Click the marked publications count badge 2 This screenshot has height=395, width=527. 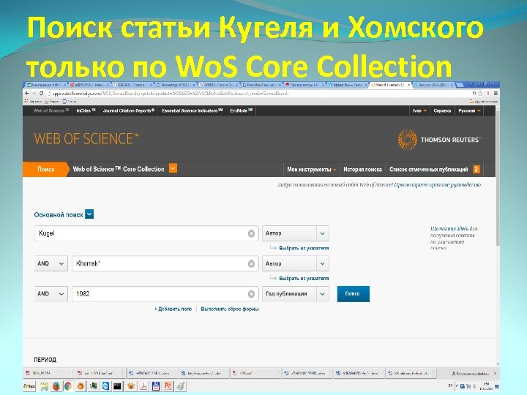tap(476, 169)
